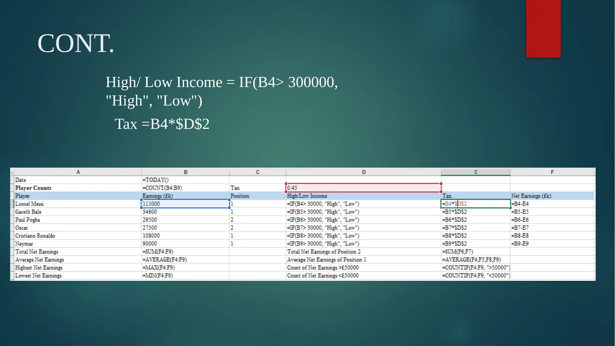The width and height of the screenshot is (615, 346).
Task: Click the Cristiano Ronaldo cell
Action: click(78, 236)
